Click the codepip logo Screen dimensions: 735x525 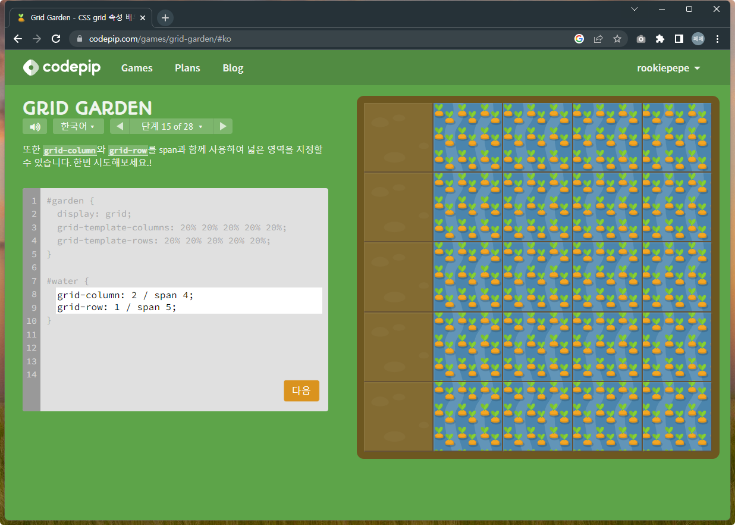[62, 68]
